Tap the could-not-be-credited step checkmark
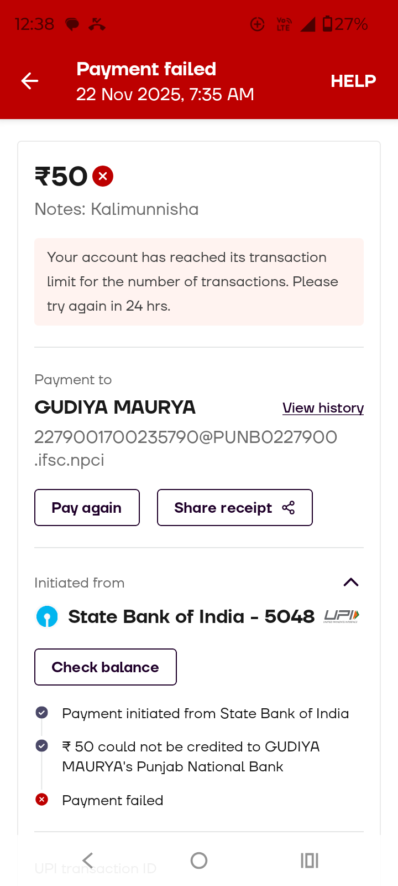The height and width of the screenshot is (886, 398). click(41, 746)
